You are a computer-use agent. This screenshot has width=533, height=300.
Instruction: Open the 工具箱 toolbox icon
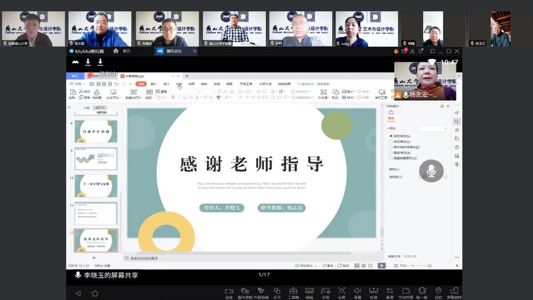click(x=293, y=291)
